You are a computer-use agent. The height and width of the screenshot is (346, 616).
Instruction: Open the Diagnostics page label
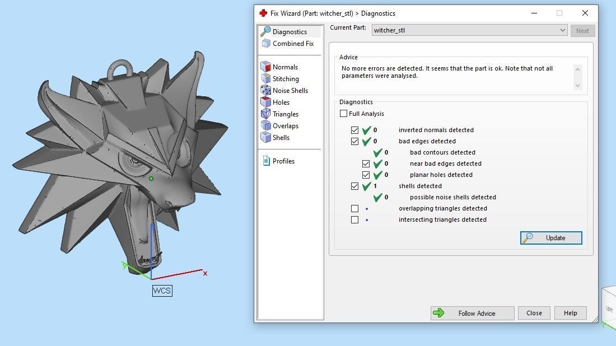tap(290, 32)
